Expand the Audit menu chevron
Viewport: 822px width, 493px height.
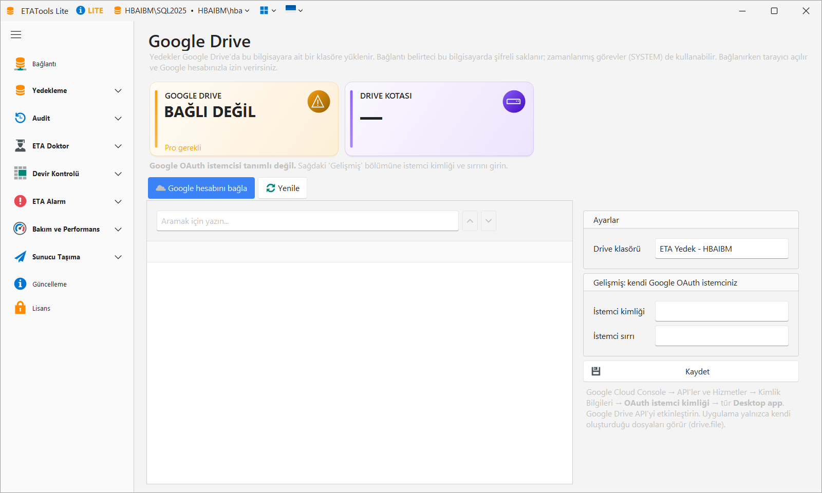(x=118, y=119)
